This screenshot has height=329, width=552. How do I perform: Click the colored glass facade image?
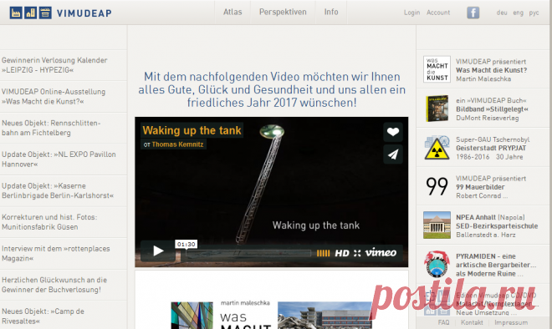pyautogui.click(x=192, y=316)
